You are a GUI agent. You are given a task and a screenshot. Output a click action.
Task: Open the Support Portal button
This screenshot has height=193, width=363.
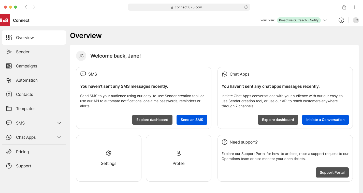click(x=332, y=172)
